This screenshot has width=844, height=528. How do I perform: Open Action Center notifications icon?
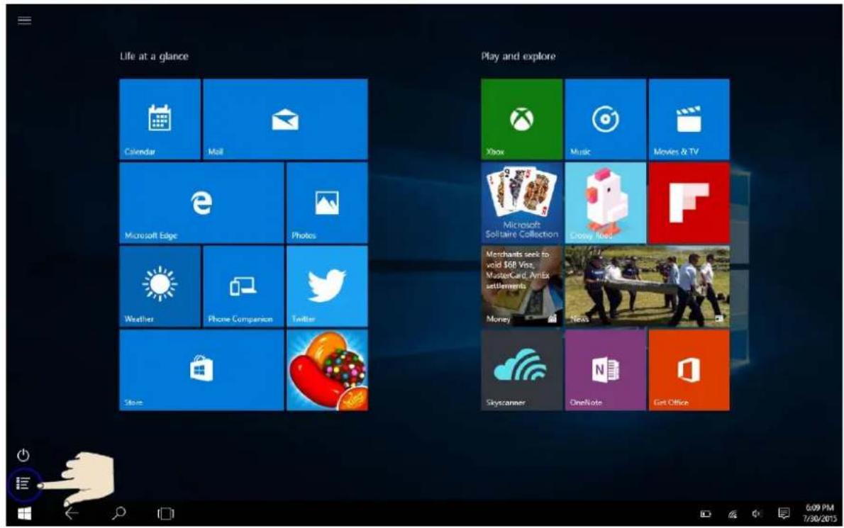(784, 514)
